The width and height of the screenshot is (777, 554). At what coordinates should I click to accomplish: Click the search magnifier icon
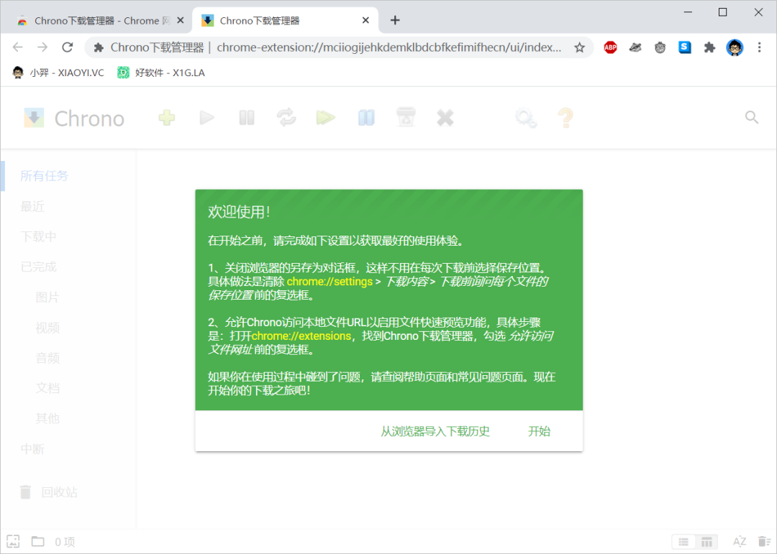click(x=751, y=117)
